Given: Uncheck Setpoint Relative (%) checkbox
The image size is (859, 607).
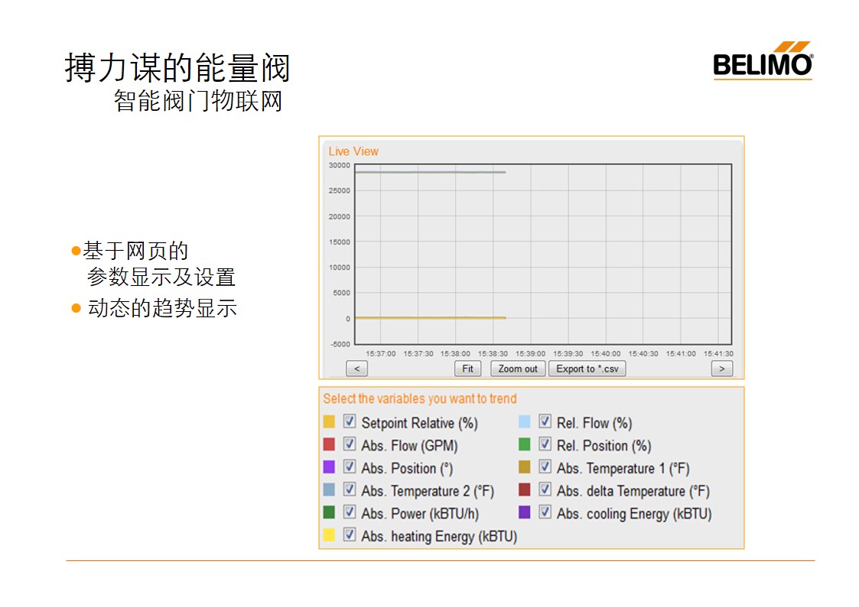Looking at the screenshot, I should click(x=350, y=421).
